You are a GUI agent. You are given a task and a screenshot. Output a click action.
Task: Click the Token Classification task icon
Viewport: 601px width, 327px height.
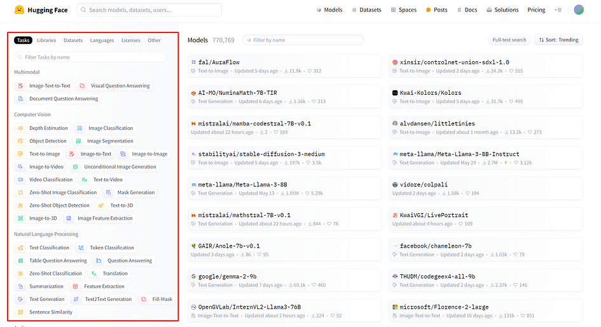point(81,247)
